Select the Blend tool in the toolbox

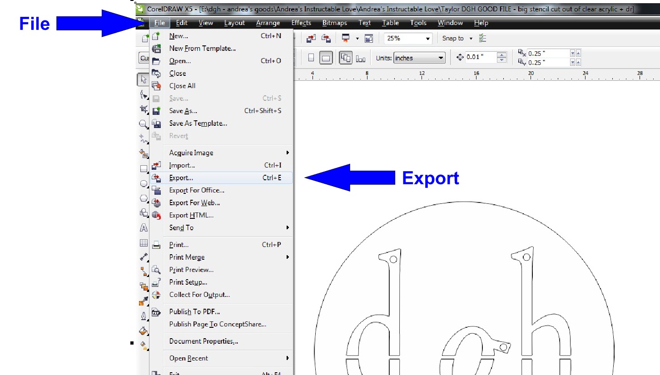[x=144, y=286]
